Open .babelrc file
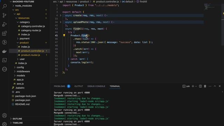224x126 pixels. point(20,88)
